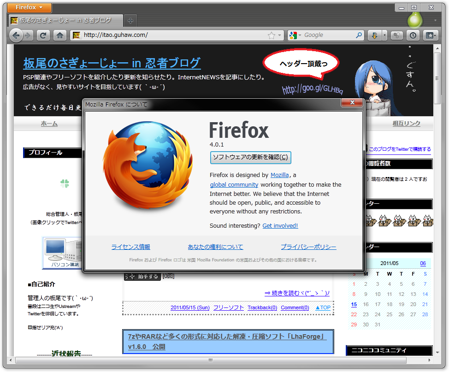
Task: Expand the downloads button dropdown arrow
Action: coord(384,35)
